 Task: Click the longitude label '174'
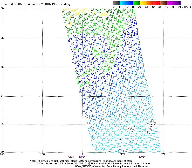123,154
